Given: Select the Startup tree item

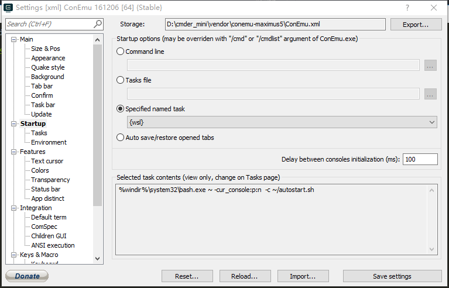Looking at the screenshot, I should [33, 124].
